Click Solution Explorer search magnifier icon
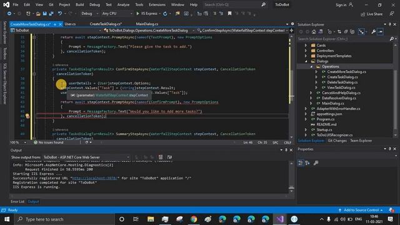The image size is (400, 225). pos(392,39)
